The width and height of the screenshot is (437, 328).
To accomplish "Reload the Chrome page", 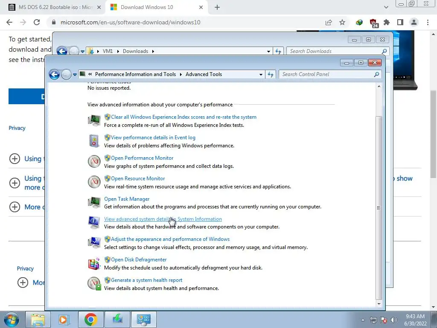I will pos(37,22).
